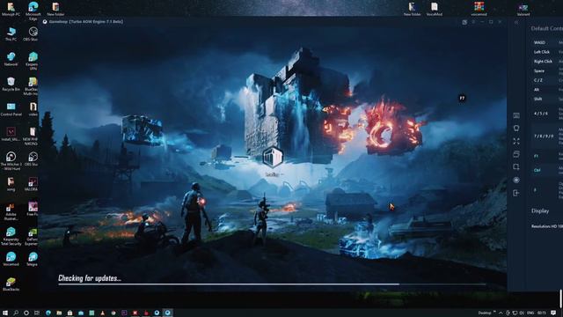Select the 4 / 5 / 6 control row
The width and height of the screenshot is (563, 317).
(547, 114)
